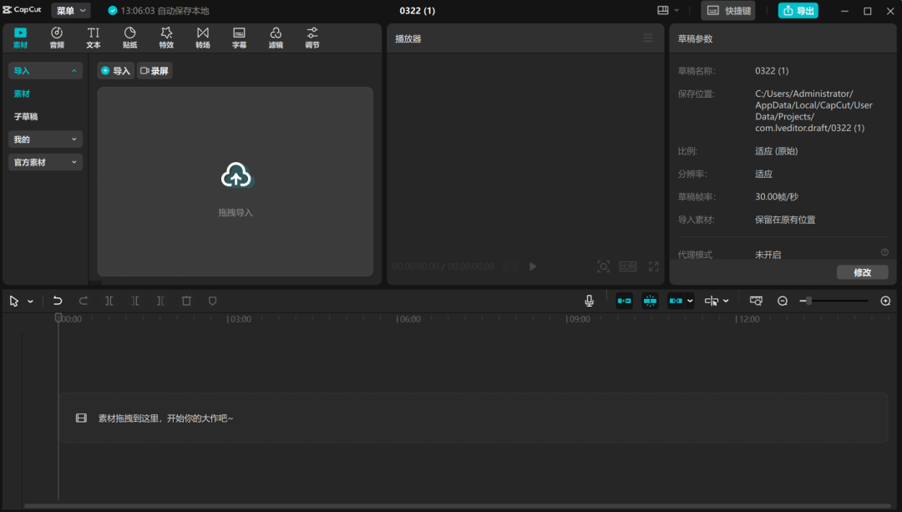
Task: Open the 音频 audio tab
Action: [57, 38]
